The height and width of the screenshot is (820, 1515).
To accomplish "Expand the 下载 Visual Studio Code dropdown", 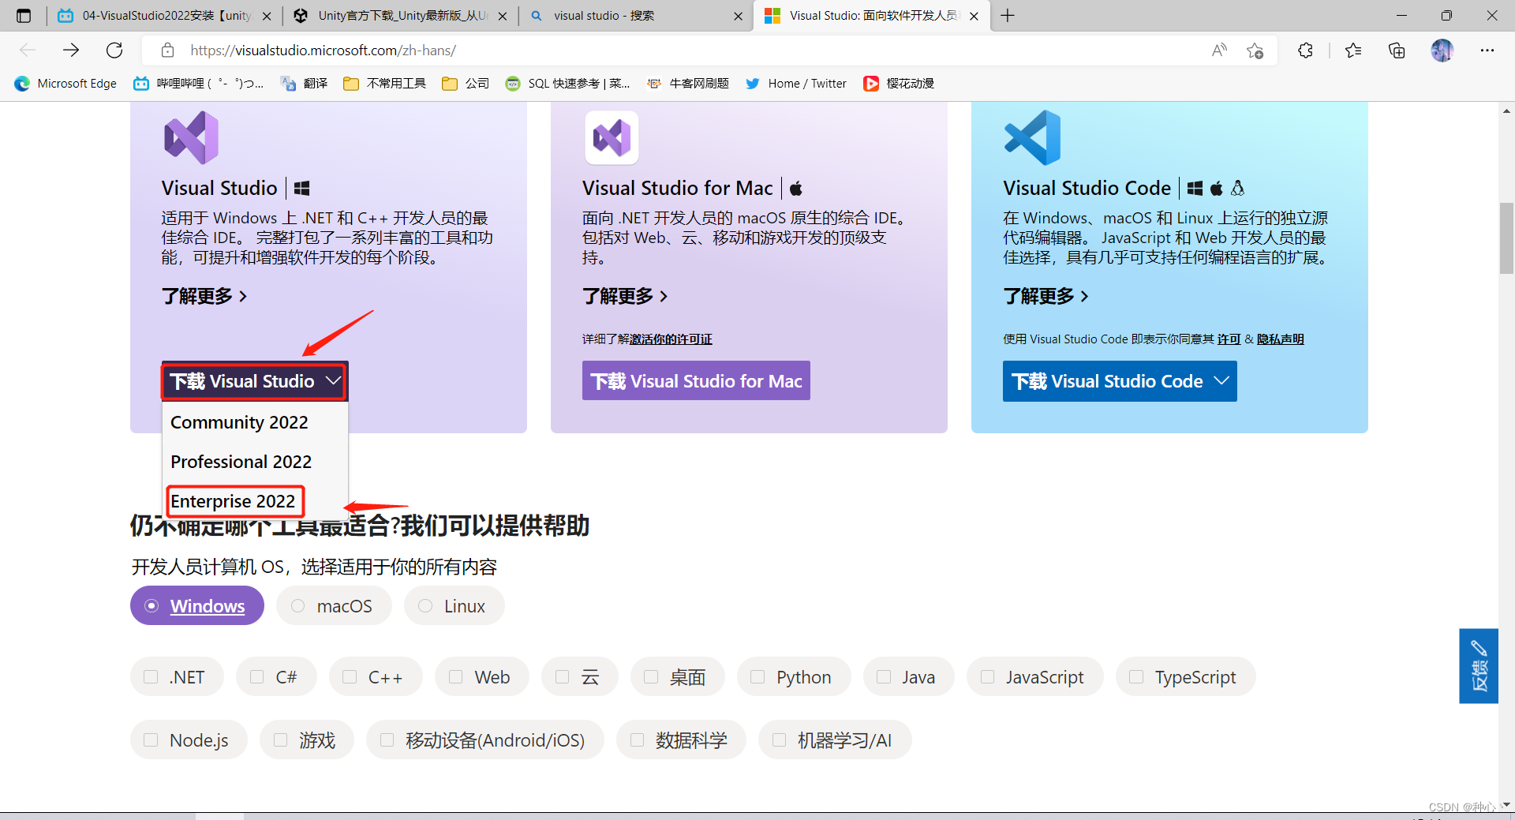I will (1120, 381).
